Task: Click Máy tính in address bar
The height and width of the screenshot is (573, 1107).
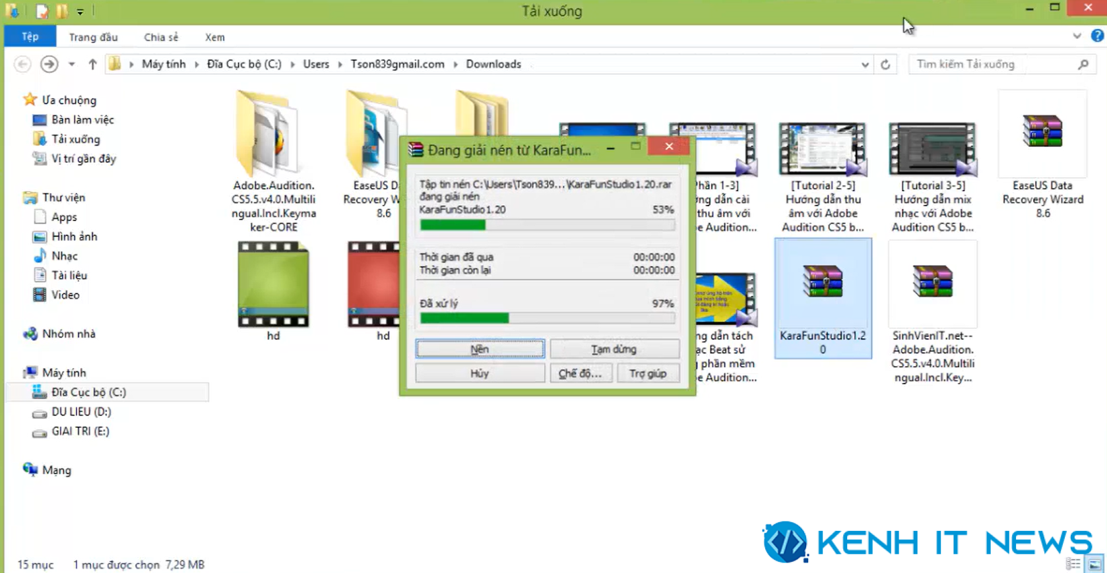Action: pos(164,64)
